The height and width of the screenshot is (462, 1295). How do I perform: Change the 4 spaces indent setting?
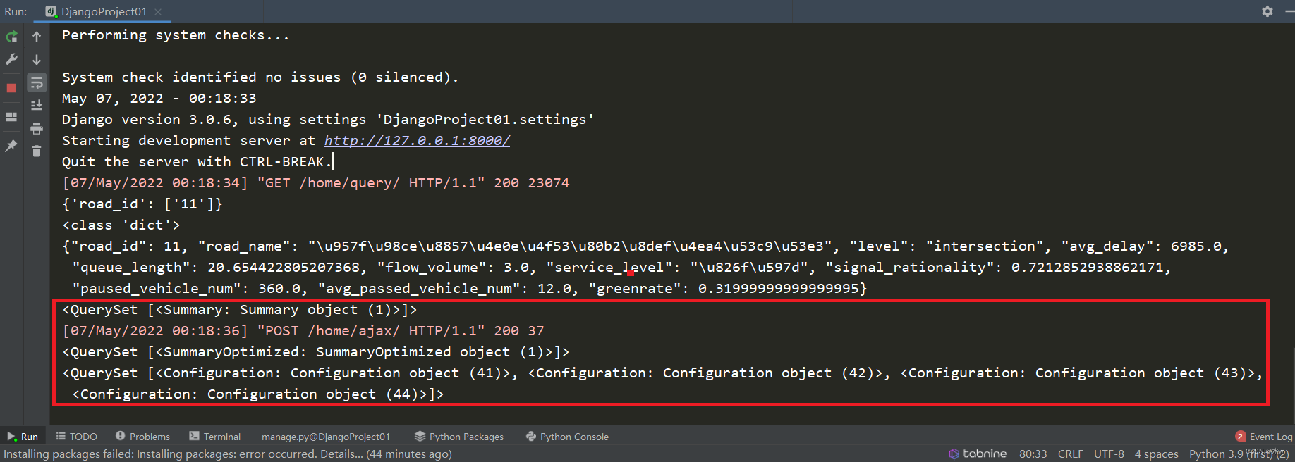click(1156, 454)
